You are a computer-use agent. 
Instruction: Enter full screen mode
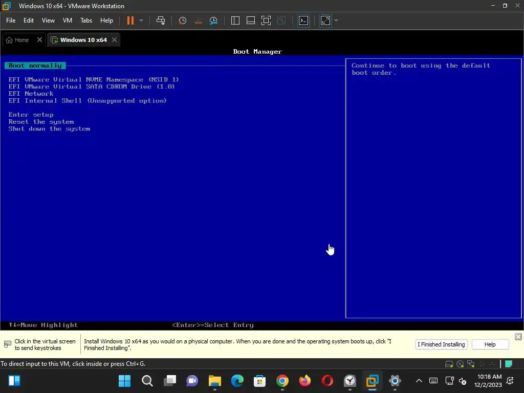click(x=266, y=20)
